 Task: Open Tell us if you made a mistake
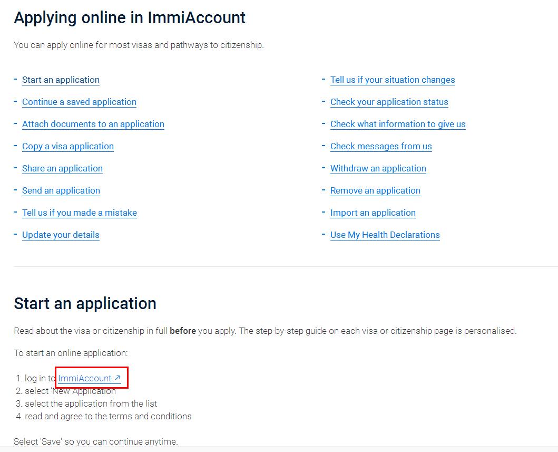[80, 213]
